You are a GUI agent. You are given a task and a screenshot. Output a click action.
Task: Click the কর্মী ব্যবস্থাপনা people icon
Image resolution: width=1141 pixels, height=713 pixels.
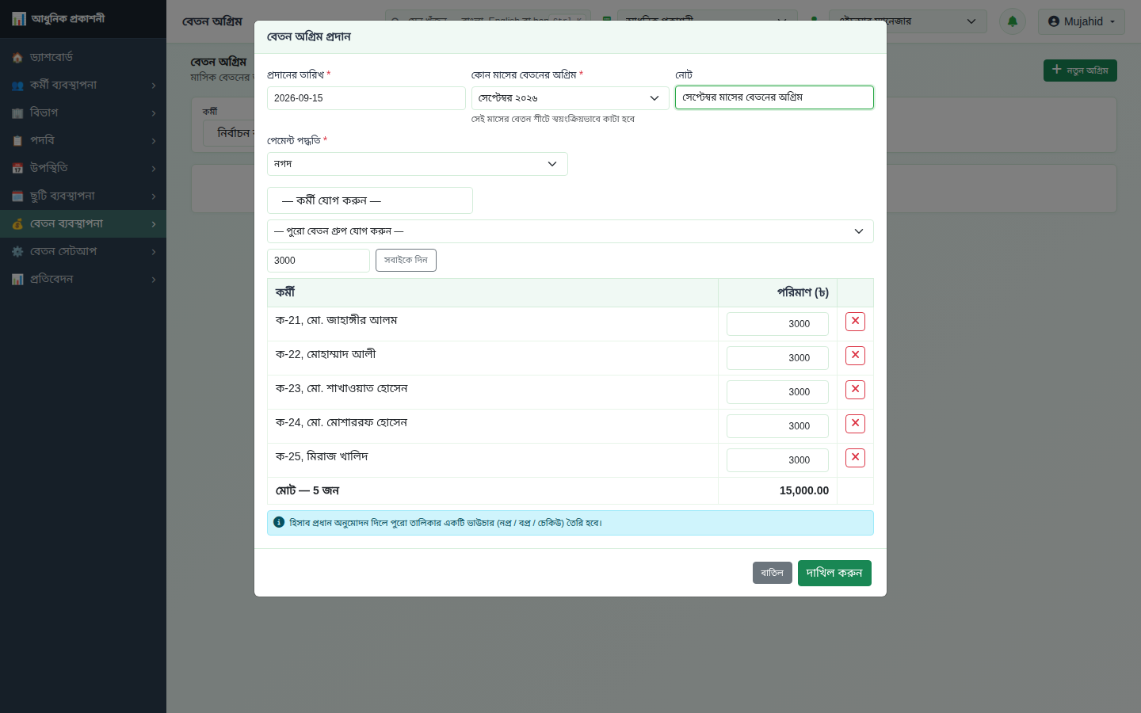[17, 86]
